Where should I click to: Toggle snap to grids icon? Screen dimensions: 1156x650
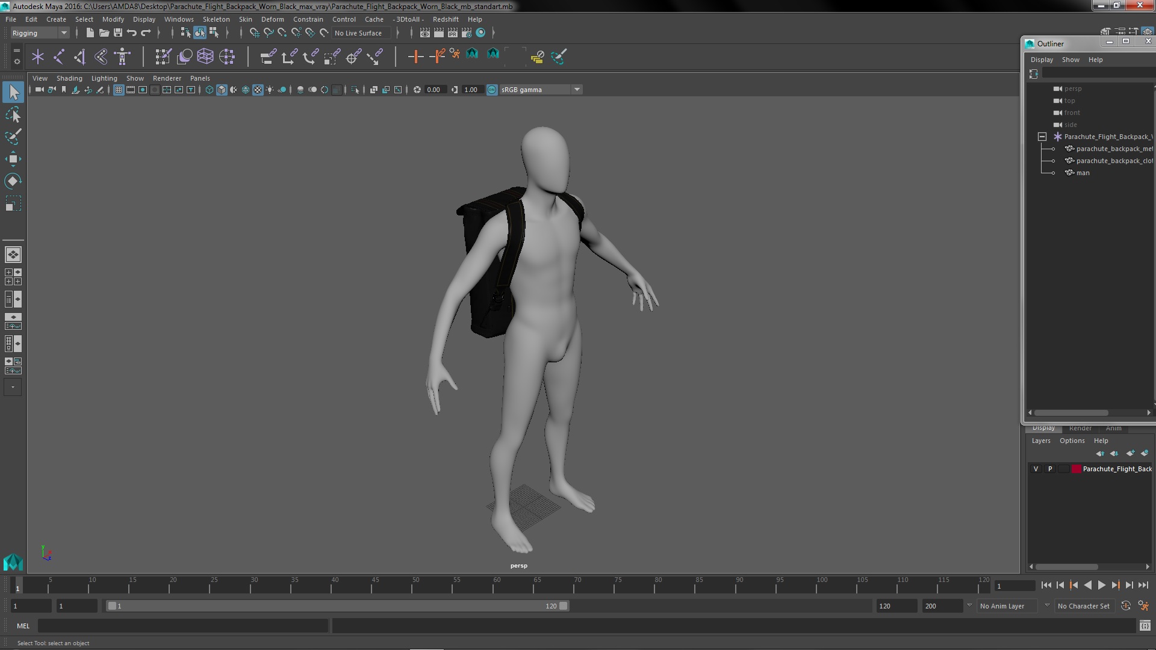tap(254, 33)
